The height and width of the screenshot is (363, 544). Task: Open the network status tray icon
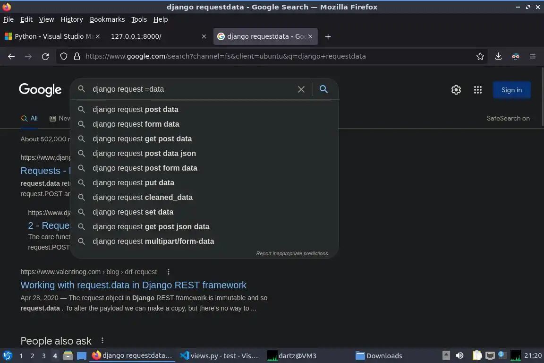(490, 356)
